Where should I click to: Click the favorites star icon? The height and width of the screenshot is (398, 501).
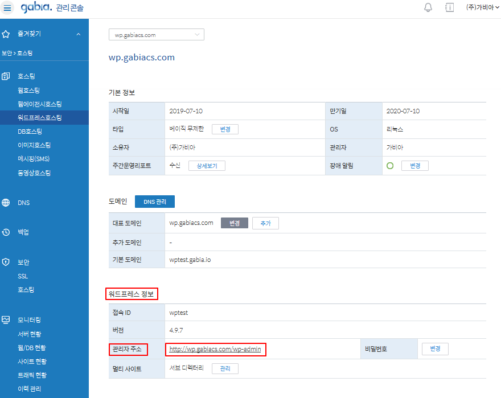pyautogui.click(x=6, y=34)
